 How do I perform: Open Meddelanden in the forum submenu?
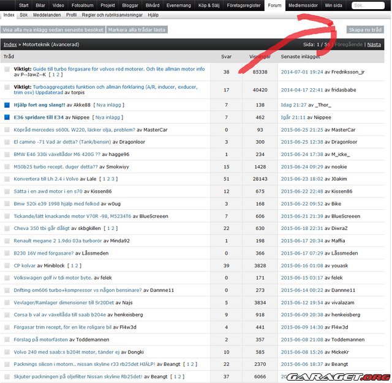47,14
